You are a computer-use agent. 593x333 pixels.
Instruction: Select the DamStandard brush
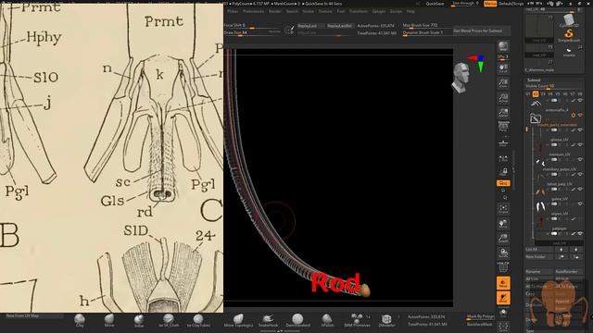click(x=297, y=320)
